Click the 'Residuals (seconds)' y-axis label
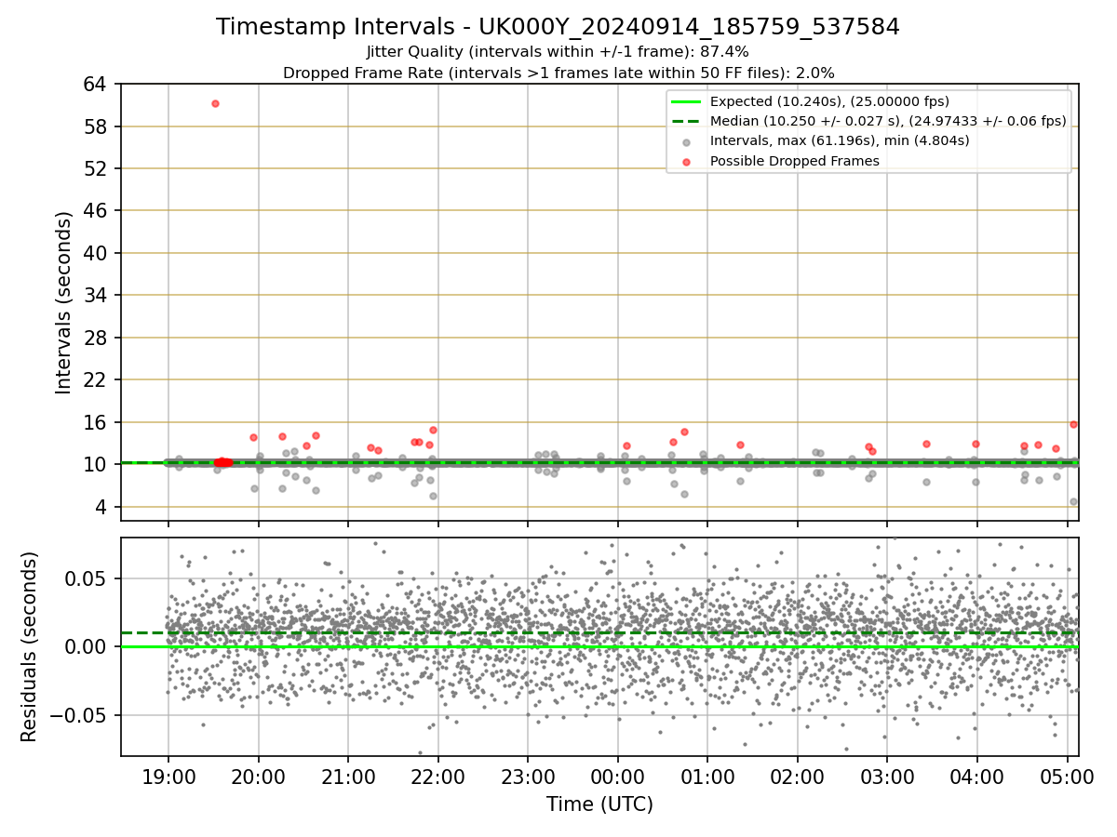The width and height of the screenshot is (1117, 837). [29, 646]
